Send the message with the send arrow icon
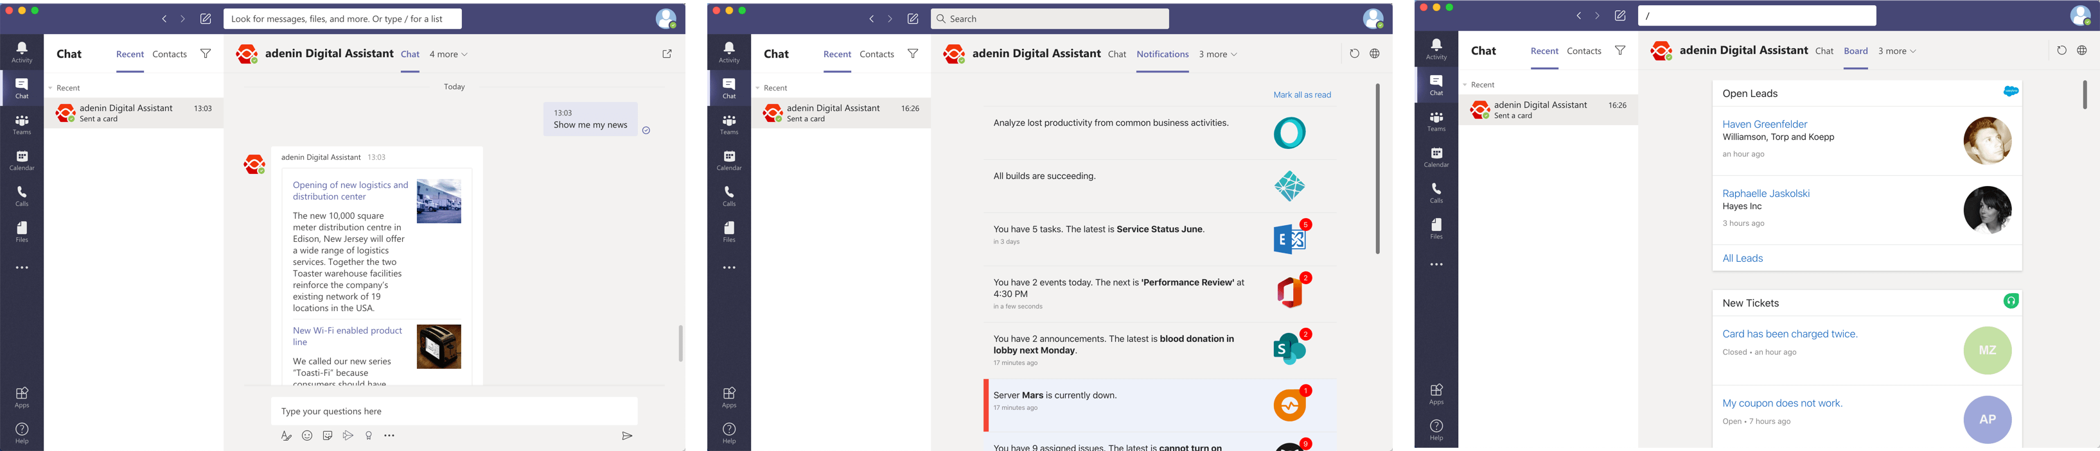This screenshot has height=451, width=2100. point(627,436)
